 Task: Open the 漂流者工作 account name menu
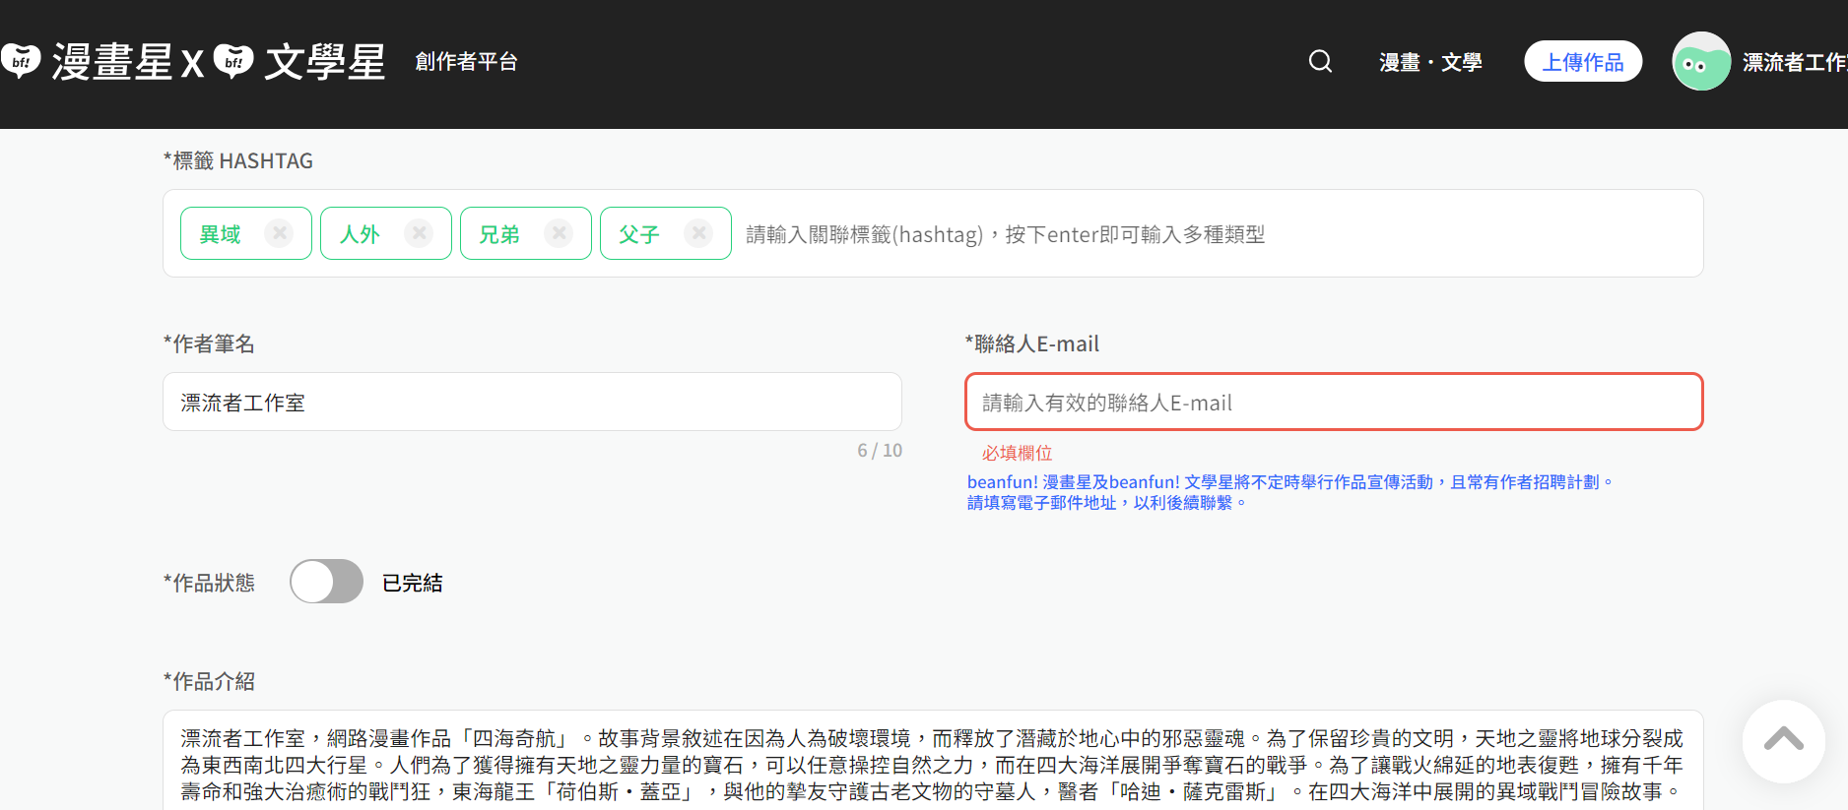pos(1793,62)
